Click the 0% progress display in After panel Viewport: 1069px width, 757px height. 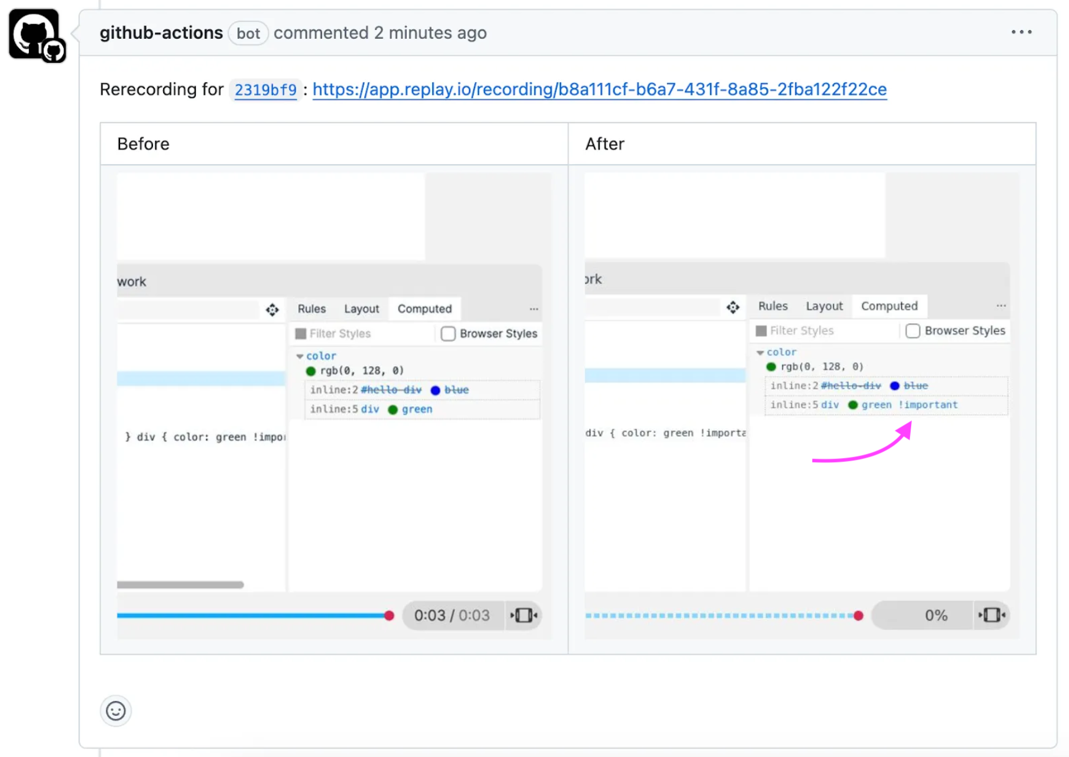click(935, 615)
